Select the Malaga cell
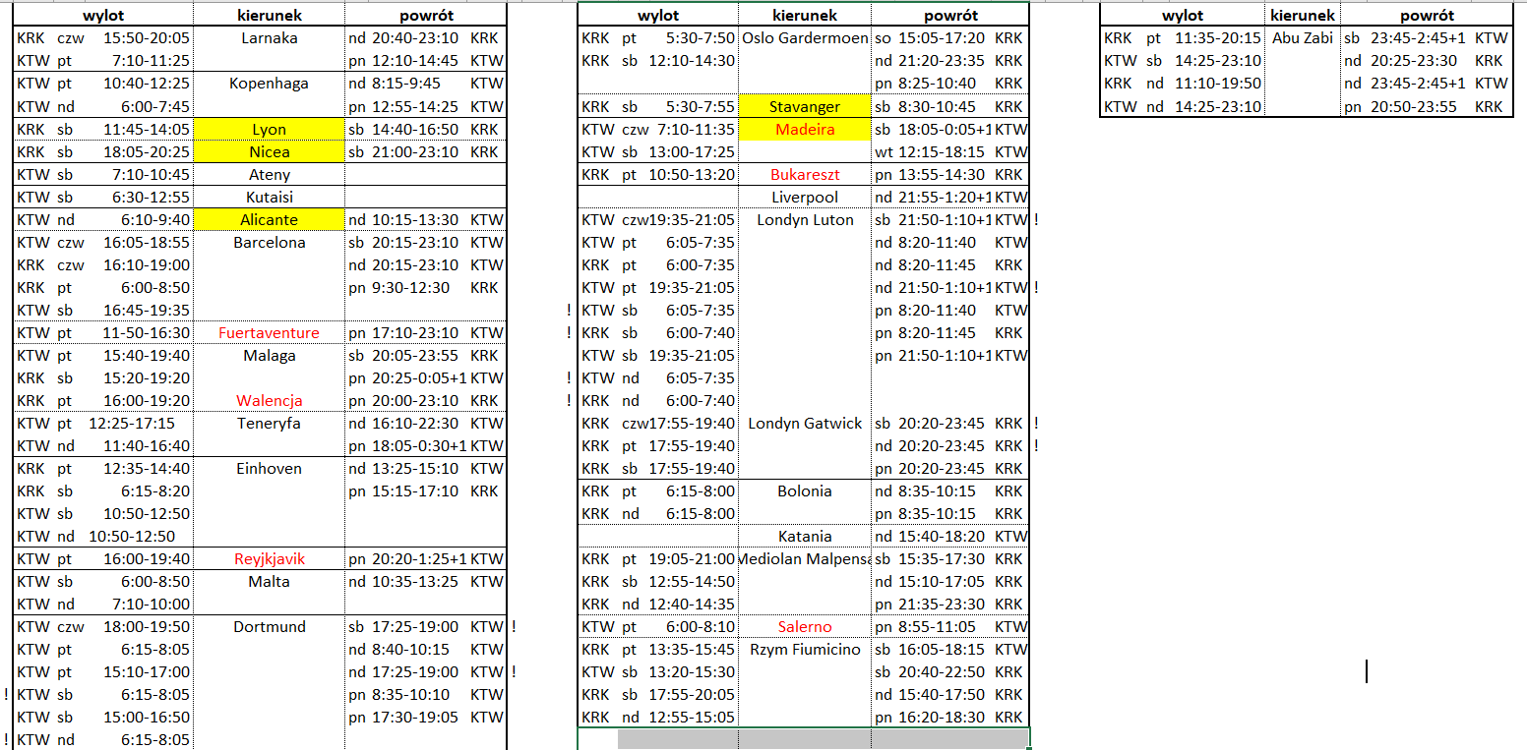The width and height of the screenshot is (1527, 750). tap(270, 355)
